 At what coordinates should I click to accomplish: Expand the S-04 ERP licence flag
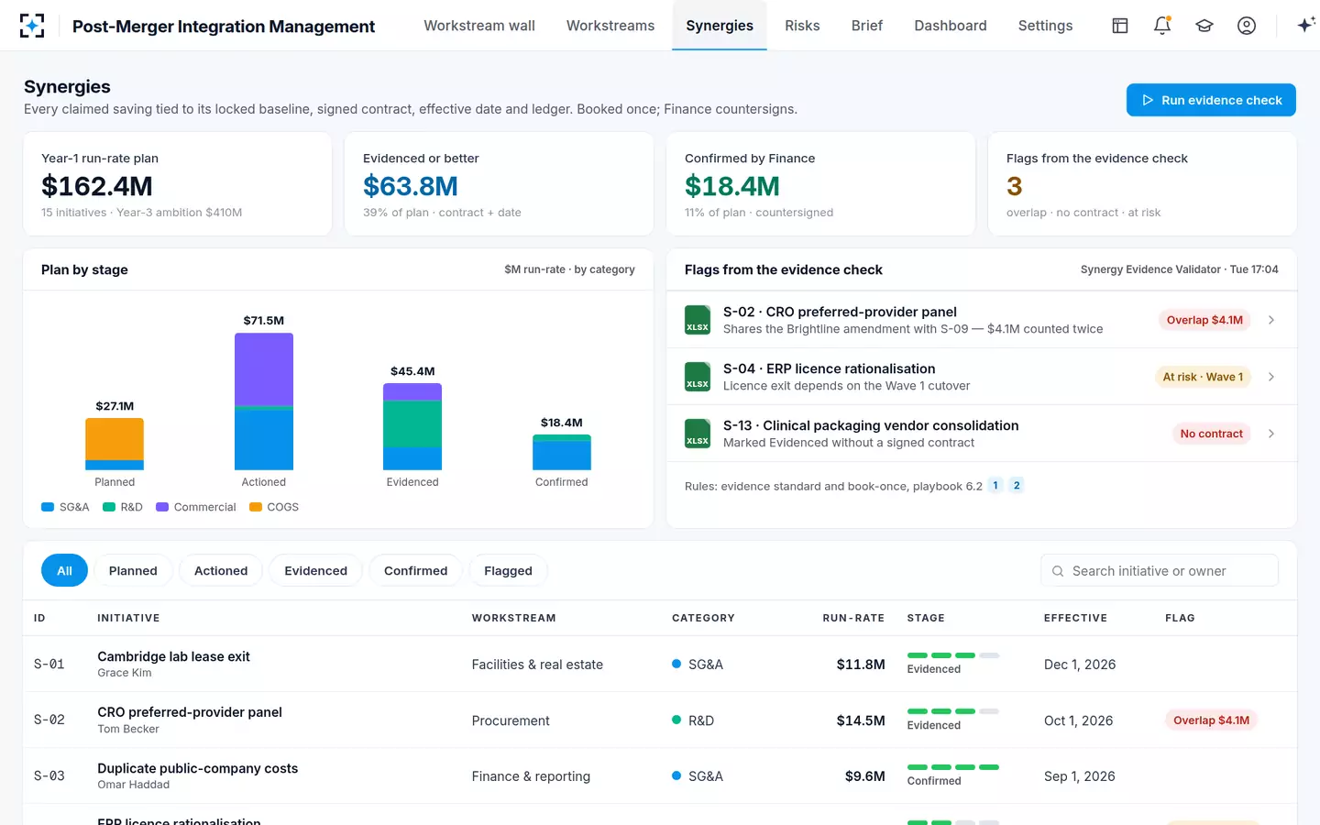(x=1271, y=377)
